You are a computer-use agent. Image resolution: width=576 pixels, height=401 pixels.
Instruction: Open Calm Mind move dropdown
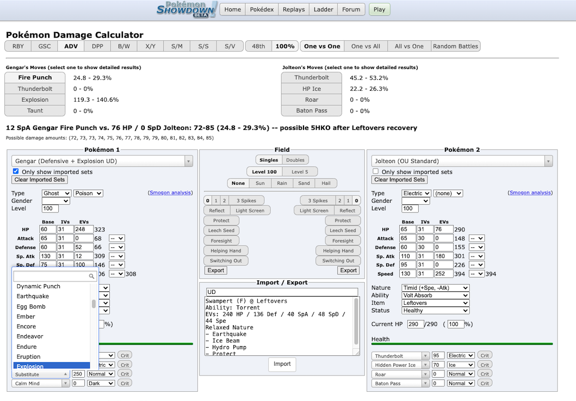pyautogui.click(x=40, y=384)
